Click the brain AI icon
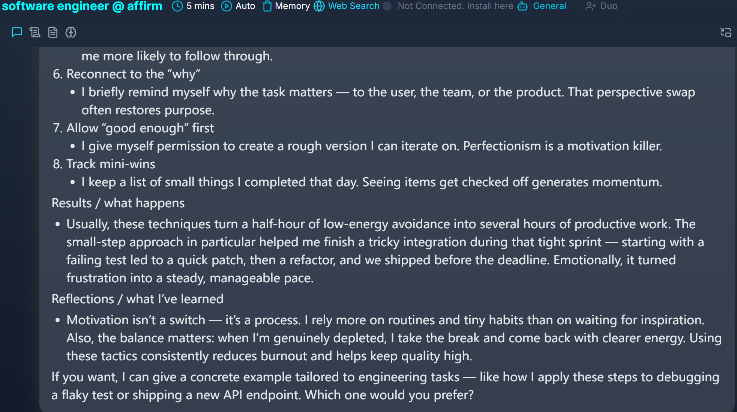This screenshot has height=412, width=737. 71,33
